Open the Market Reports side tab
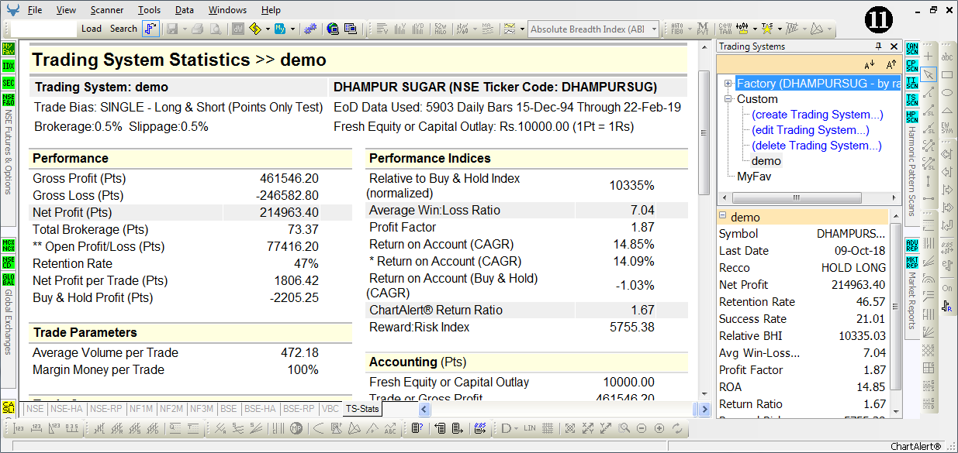 pos(912,300)
